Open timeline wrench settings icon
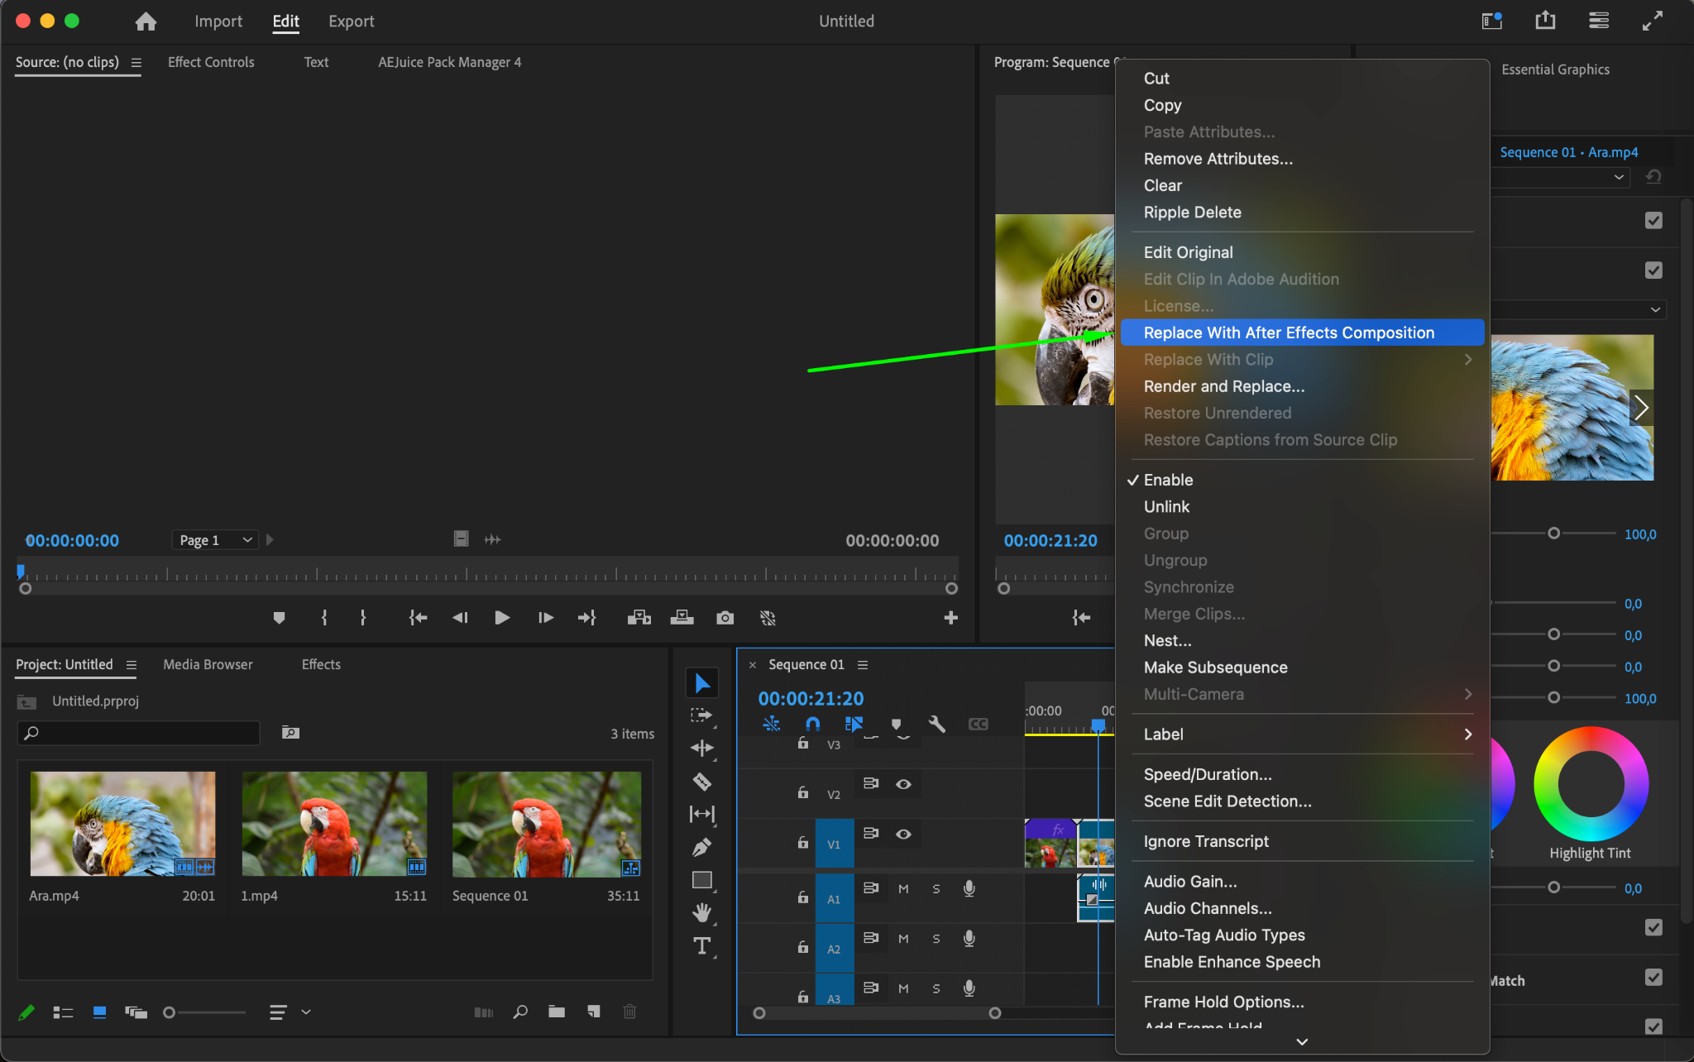Screen dimensions: 1694x1062 [936, 724]
